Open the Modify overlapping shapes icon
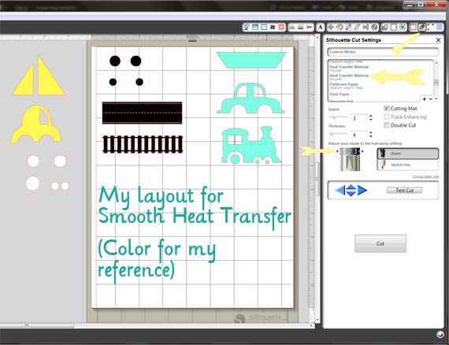449x345 pixels. (x=385, y=28)
